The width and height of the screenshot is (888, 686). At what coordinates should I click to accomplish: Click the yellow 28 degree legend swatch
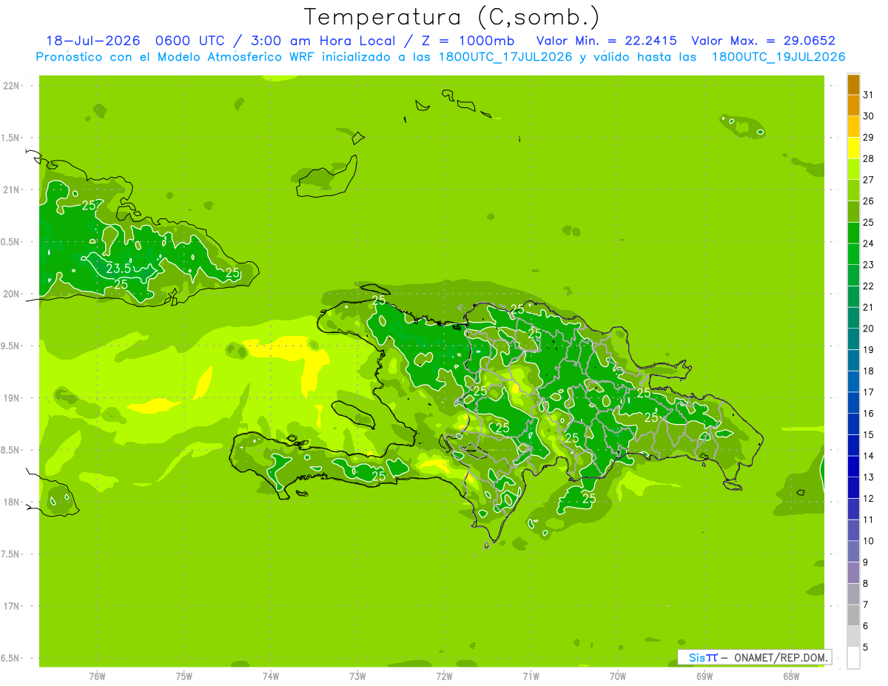(853, 148)
